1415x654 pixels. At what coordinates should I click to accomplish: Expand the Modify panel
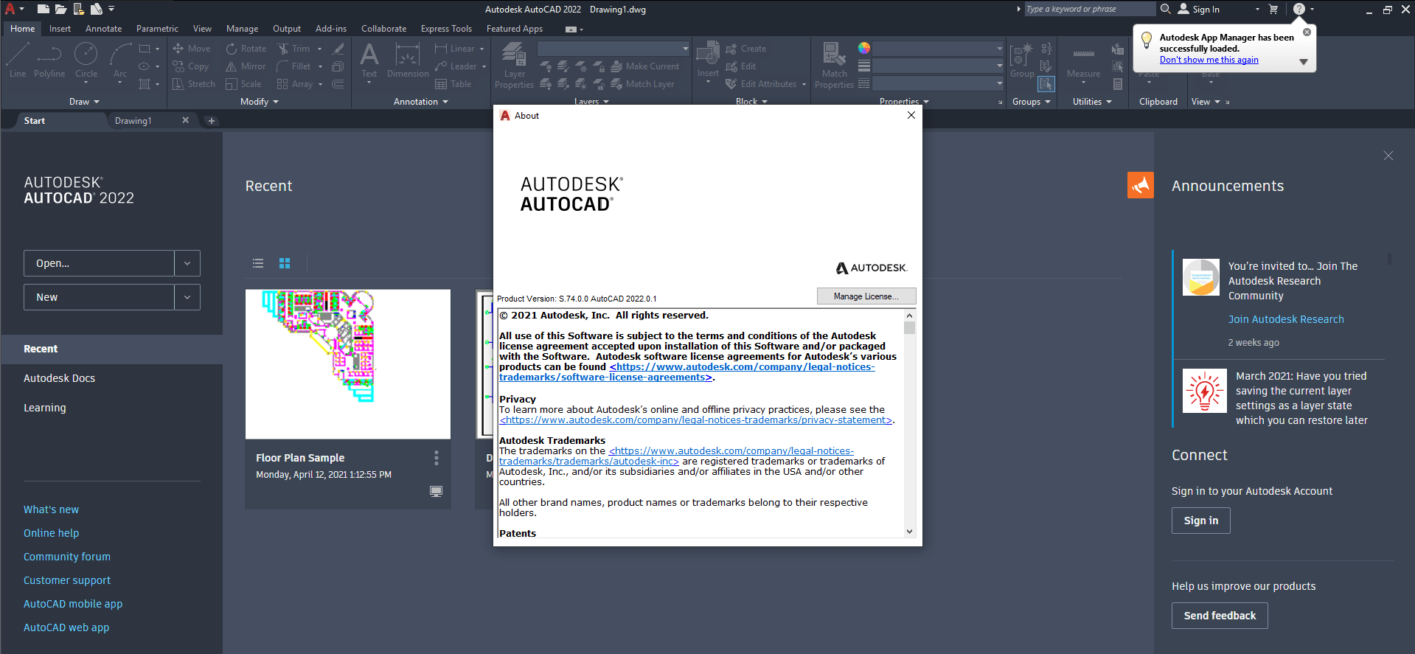coord(260,102)
